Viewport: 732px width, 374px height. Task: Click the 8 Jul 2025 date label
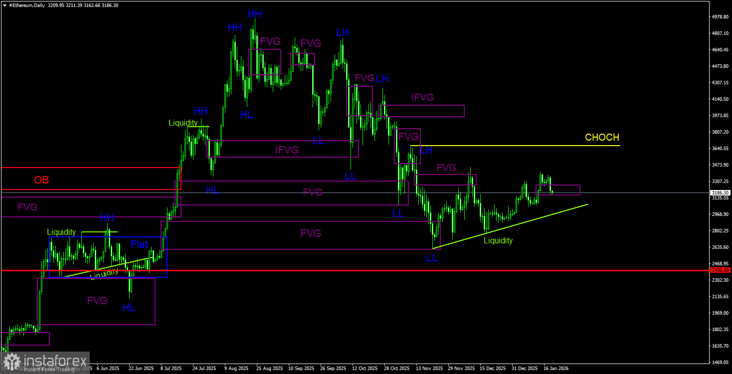[172, 369]
